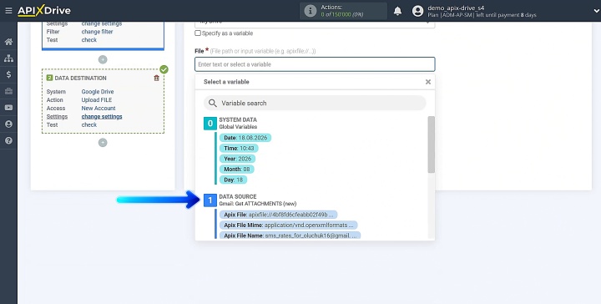This screenshot has width=601, height=304.
Task: Open Upload FILE action link
Action: click(97, 99)
